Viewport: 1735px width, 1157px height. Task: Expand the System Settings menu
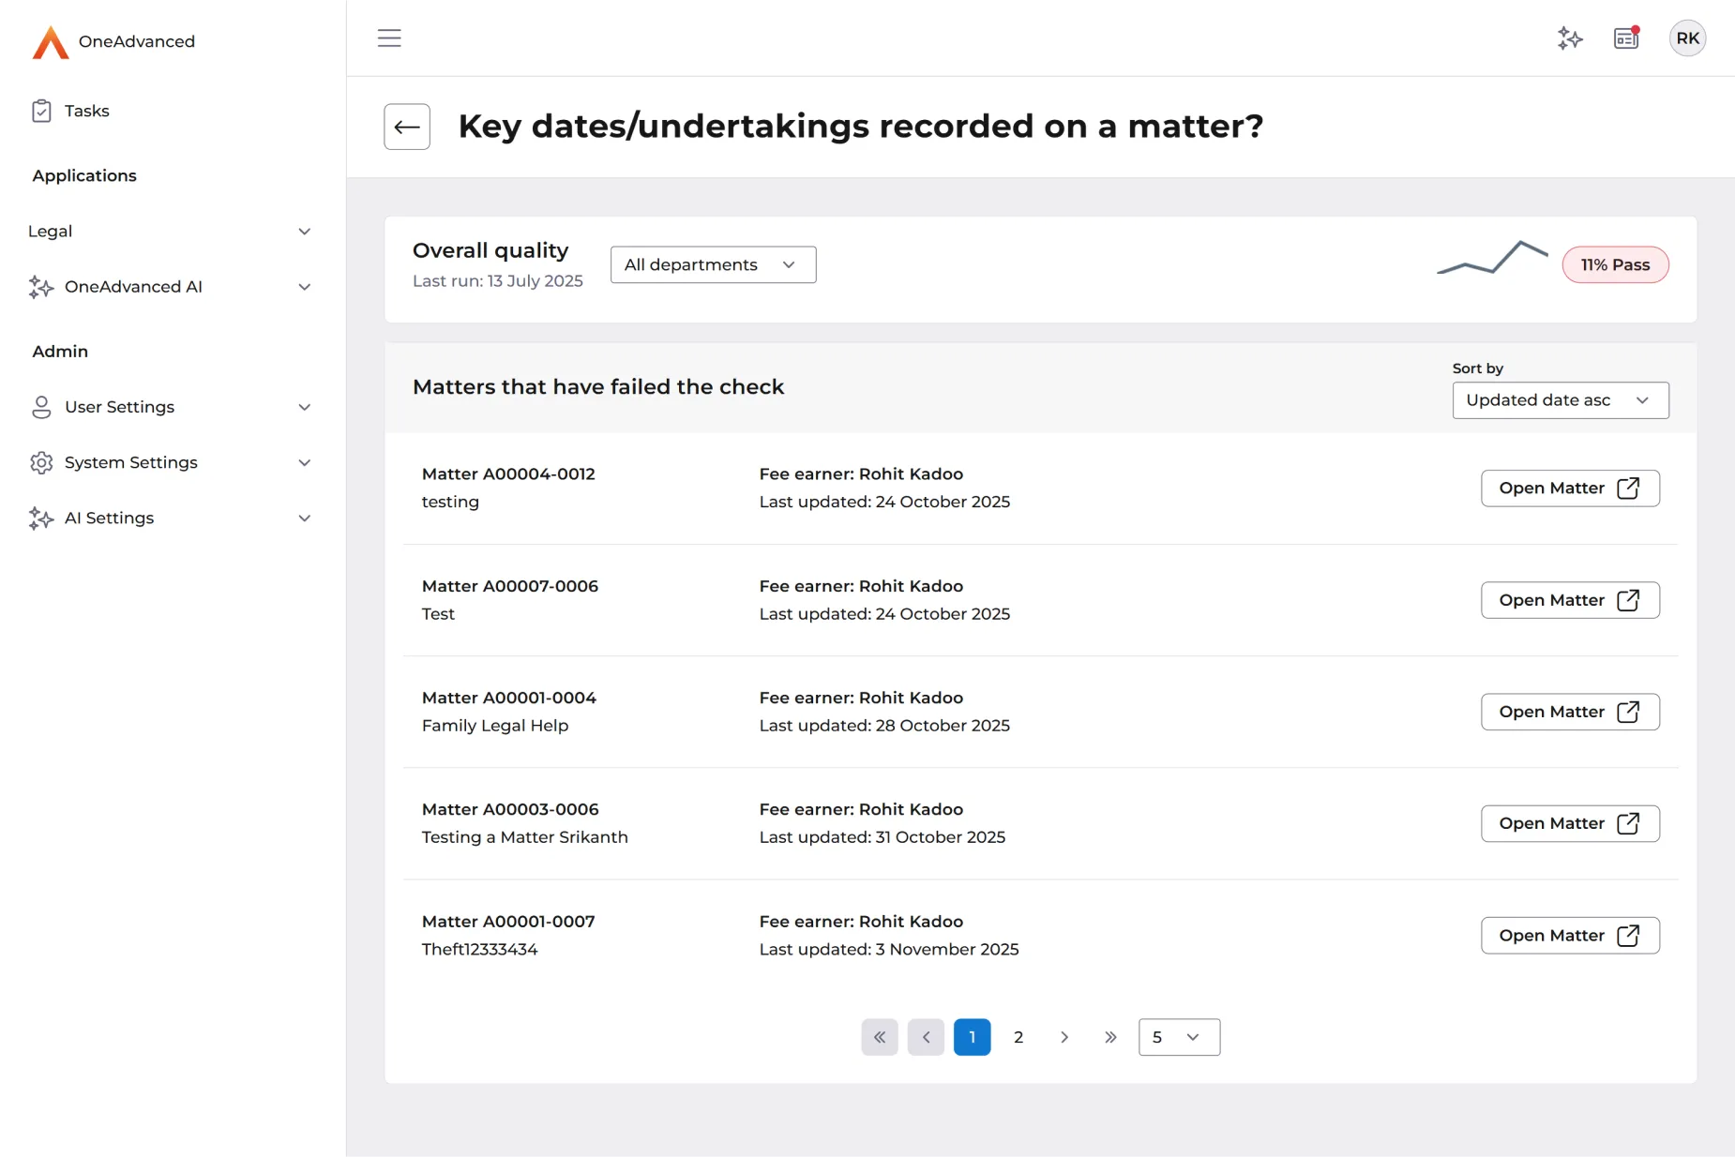click(169, 462)
